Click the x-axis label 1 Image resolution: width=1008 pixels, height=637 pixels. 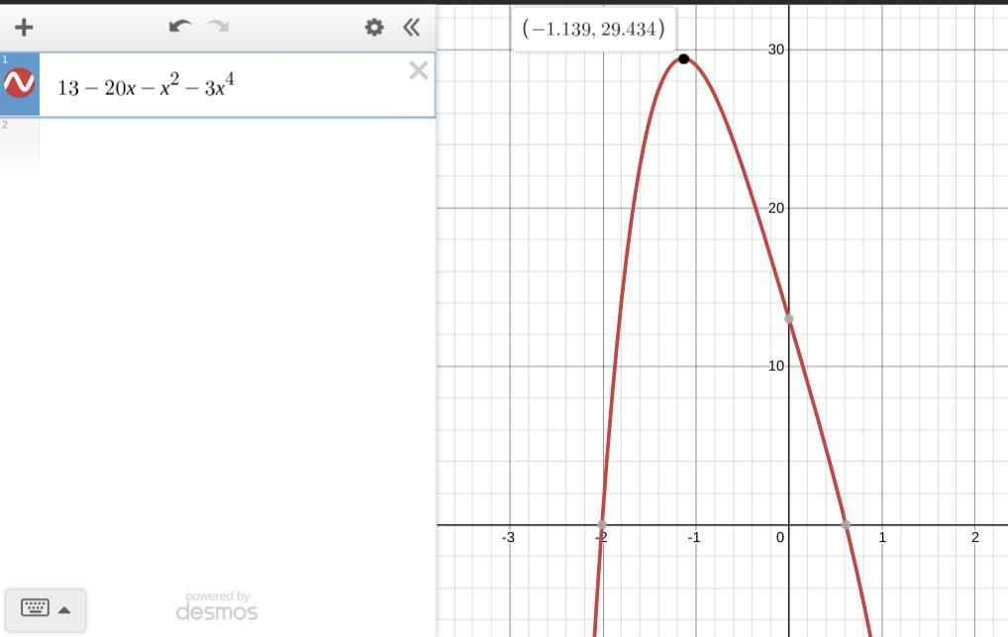[x=882, y=537]
